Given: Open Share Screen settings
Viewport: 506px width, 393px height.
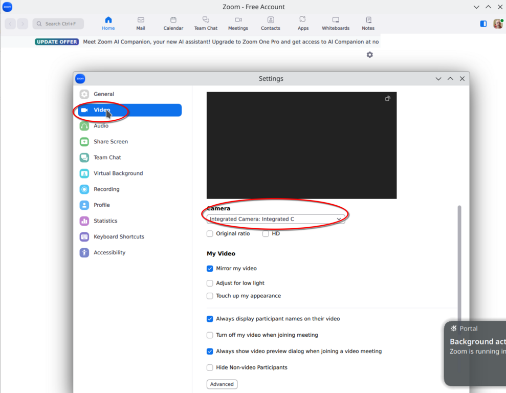Looking at the screenshot, I should tap(130, 142).
